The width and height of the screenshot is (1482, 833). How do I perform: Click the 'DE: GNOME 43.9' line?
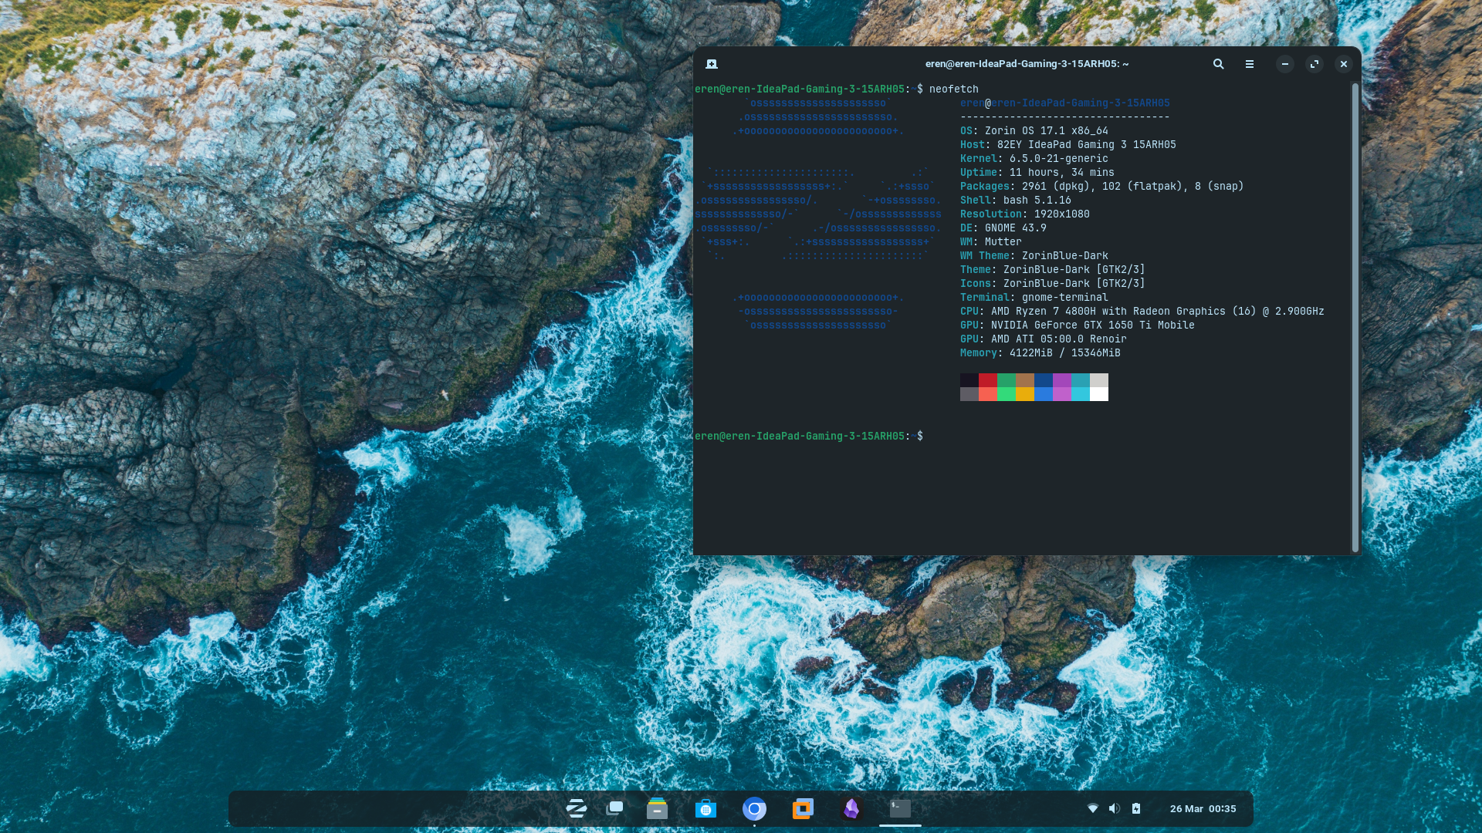[1003, 228]
